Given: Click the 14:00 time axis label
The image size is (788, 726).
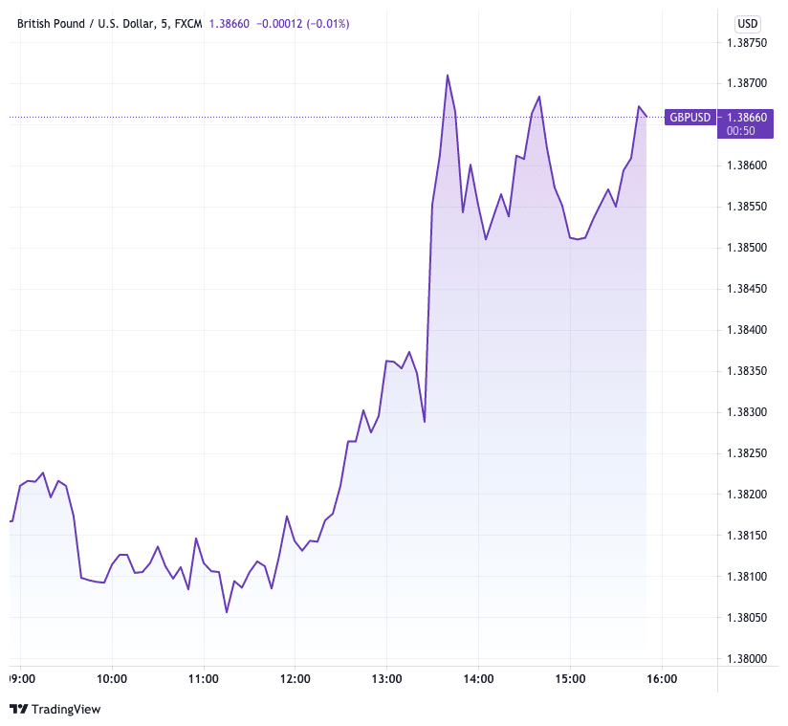Looking at the screenshot, I should (x=478, y=679).
